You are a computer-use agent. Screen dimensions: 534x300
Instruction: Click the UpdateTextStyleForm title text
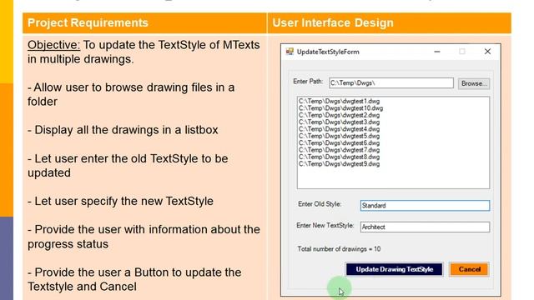point(328,52)
